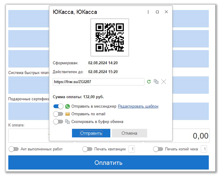Click the 'К оплате:' label
The width and height of the screenshot is (223, 176).
pyautogui.click(x=17, y=125)
